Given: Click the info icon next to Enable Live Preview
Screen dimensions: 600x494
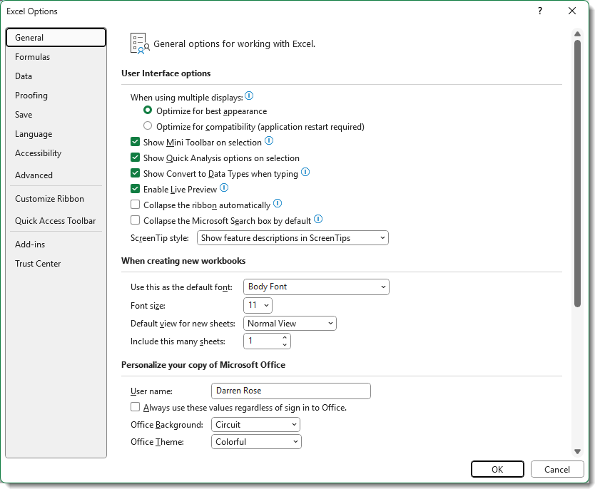Looking at the screenshot, I should [x=224, y=188].
